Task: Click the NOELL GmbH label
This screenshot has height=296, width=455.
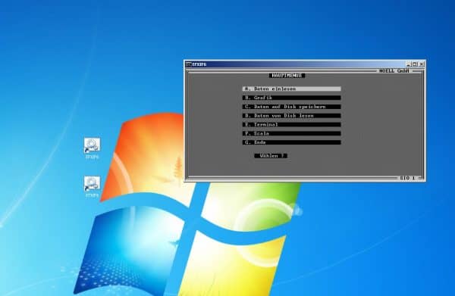Action: [394, 70]
